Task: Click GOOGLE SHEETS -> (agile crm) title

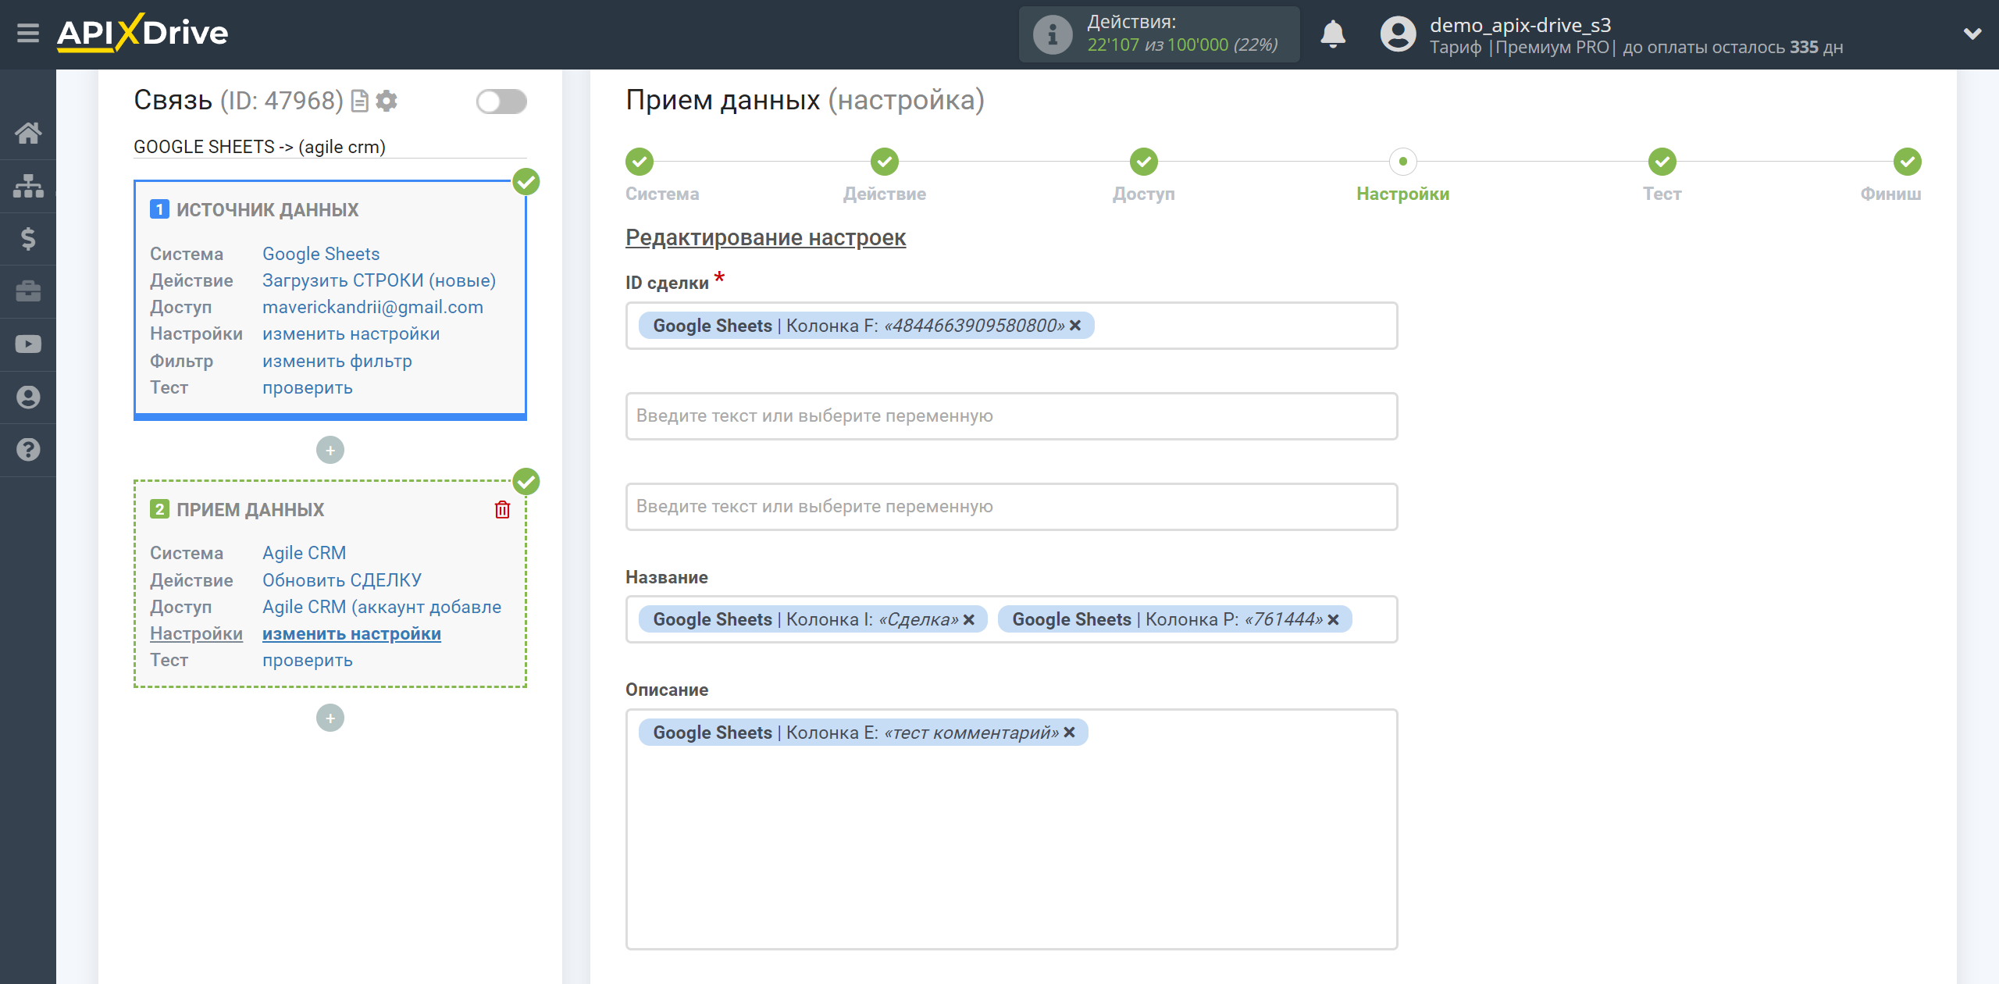Action: point(259,147)
